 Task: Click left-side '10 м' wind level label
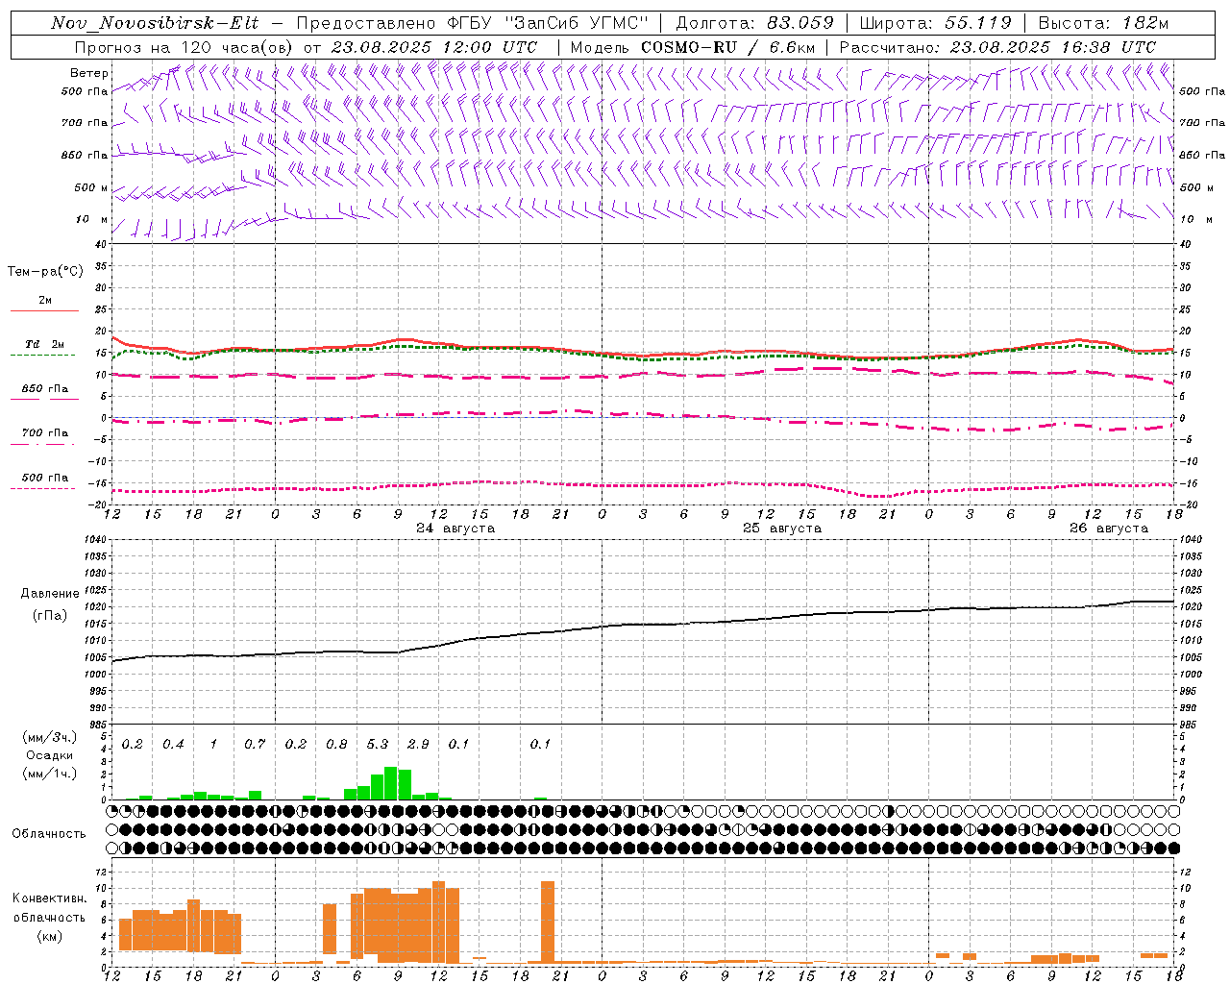pos(92,219)
